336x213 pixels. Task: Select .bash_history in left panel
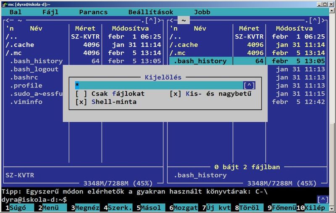coord(84,61)
